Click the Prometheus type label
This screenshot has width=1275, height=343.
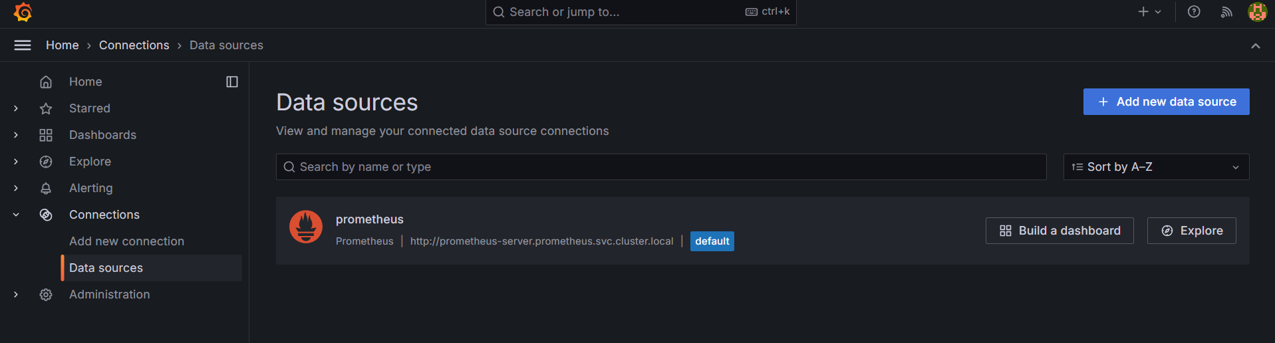click(364, 241)
